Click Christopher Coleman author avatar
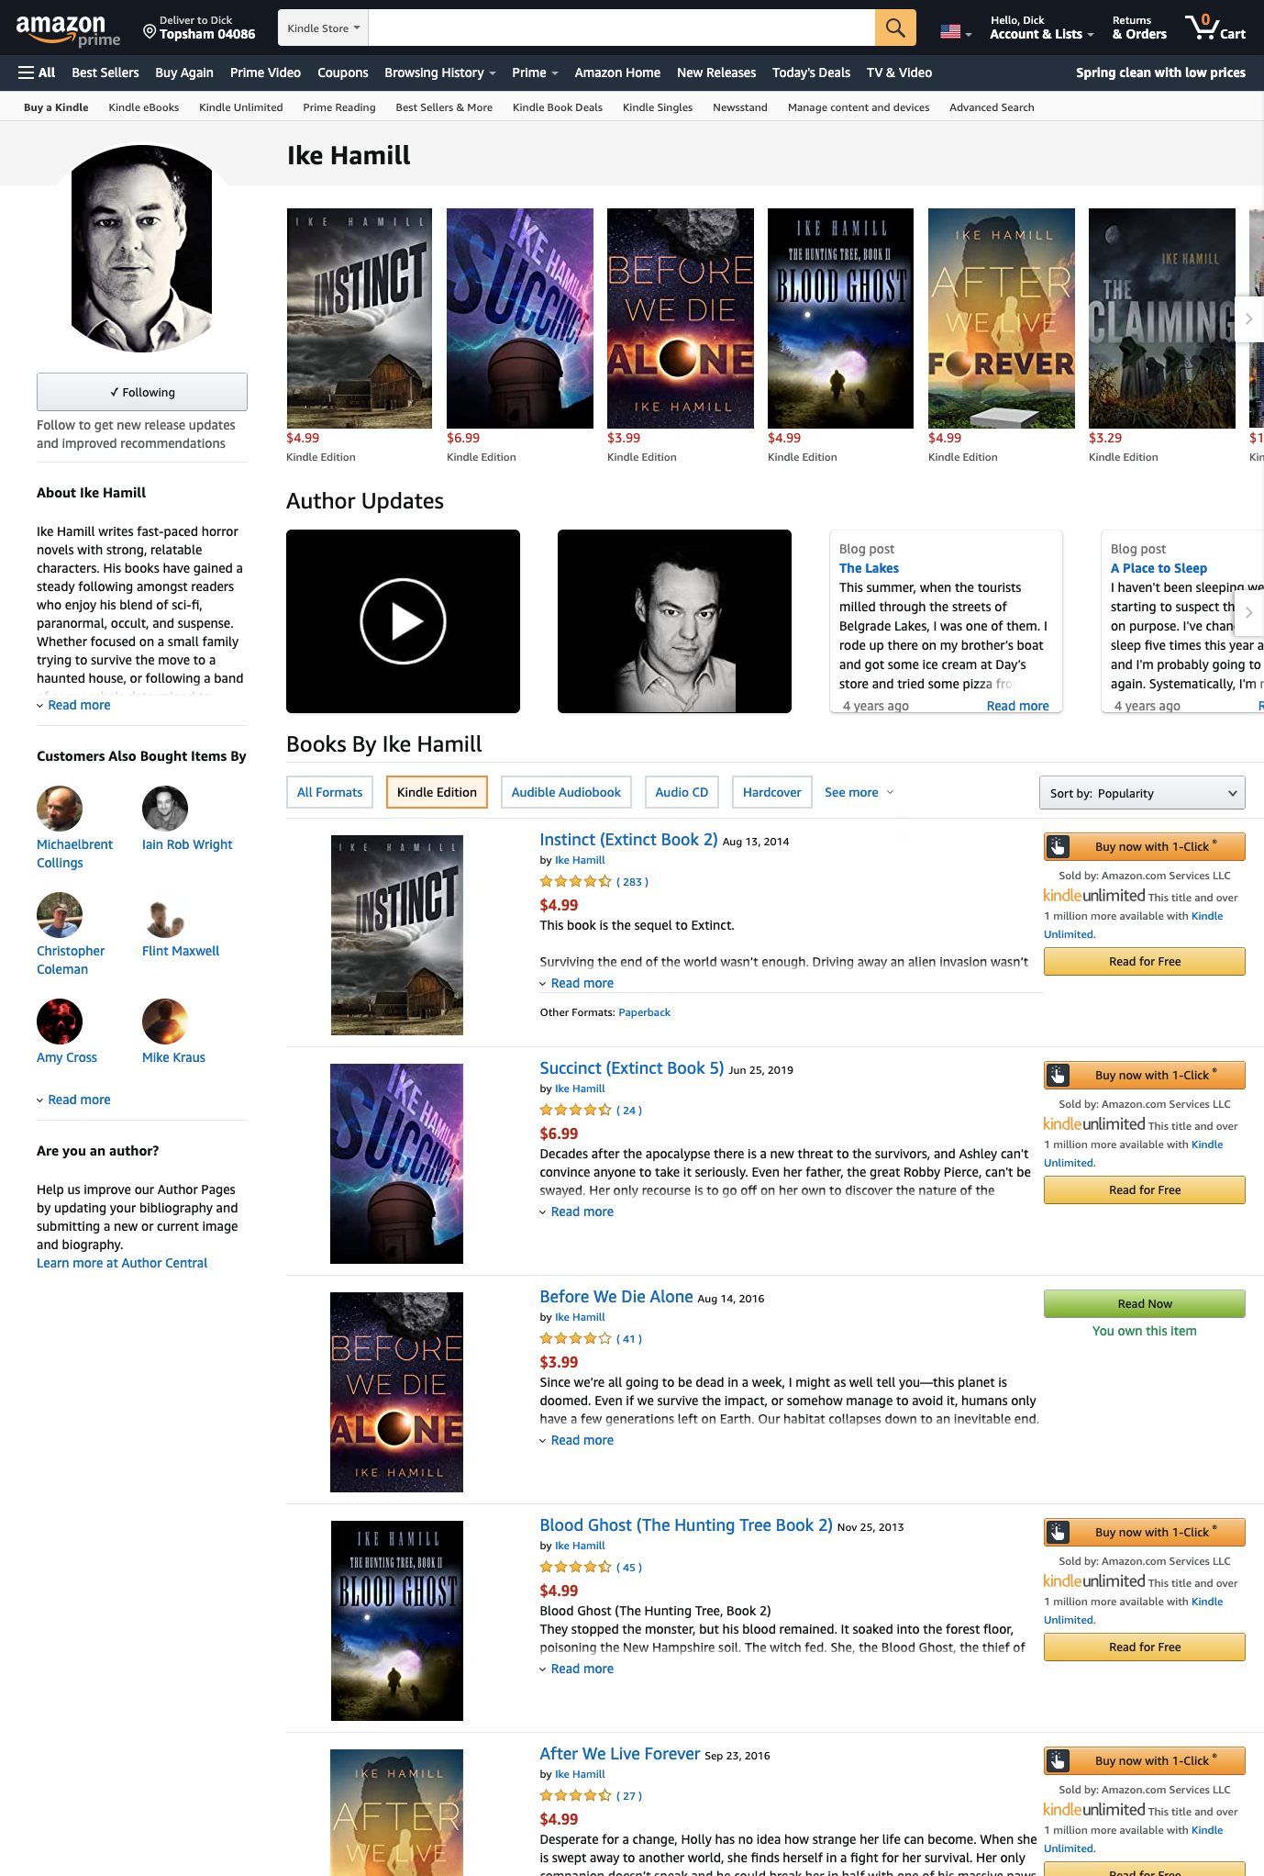This screenshot has height=1876, width=1264. 60,915
